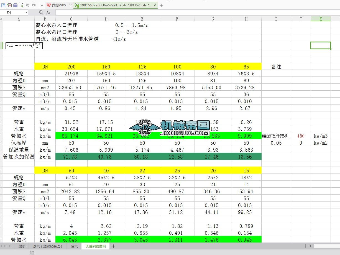Select column C header
Viewport: 340px width, 255px height.
(71, 19)
